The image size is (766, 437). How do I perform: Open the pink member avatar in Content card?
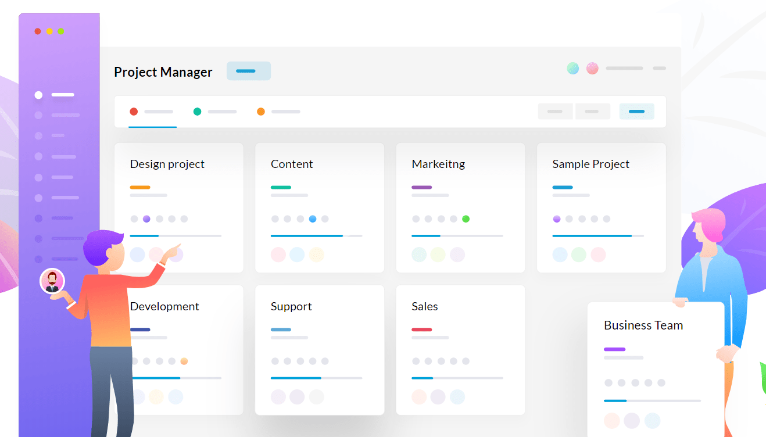click(278, 255)
